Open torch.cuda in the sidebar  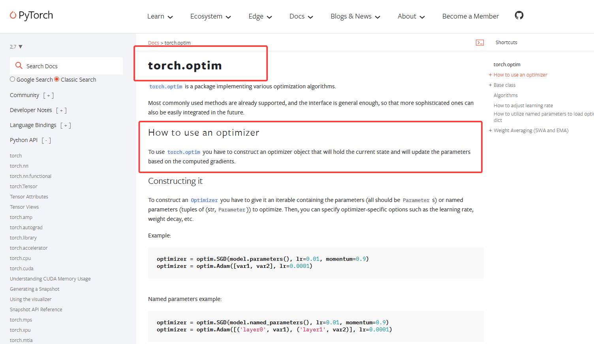pos(22,269)
